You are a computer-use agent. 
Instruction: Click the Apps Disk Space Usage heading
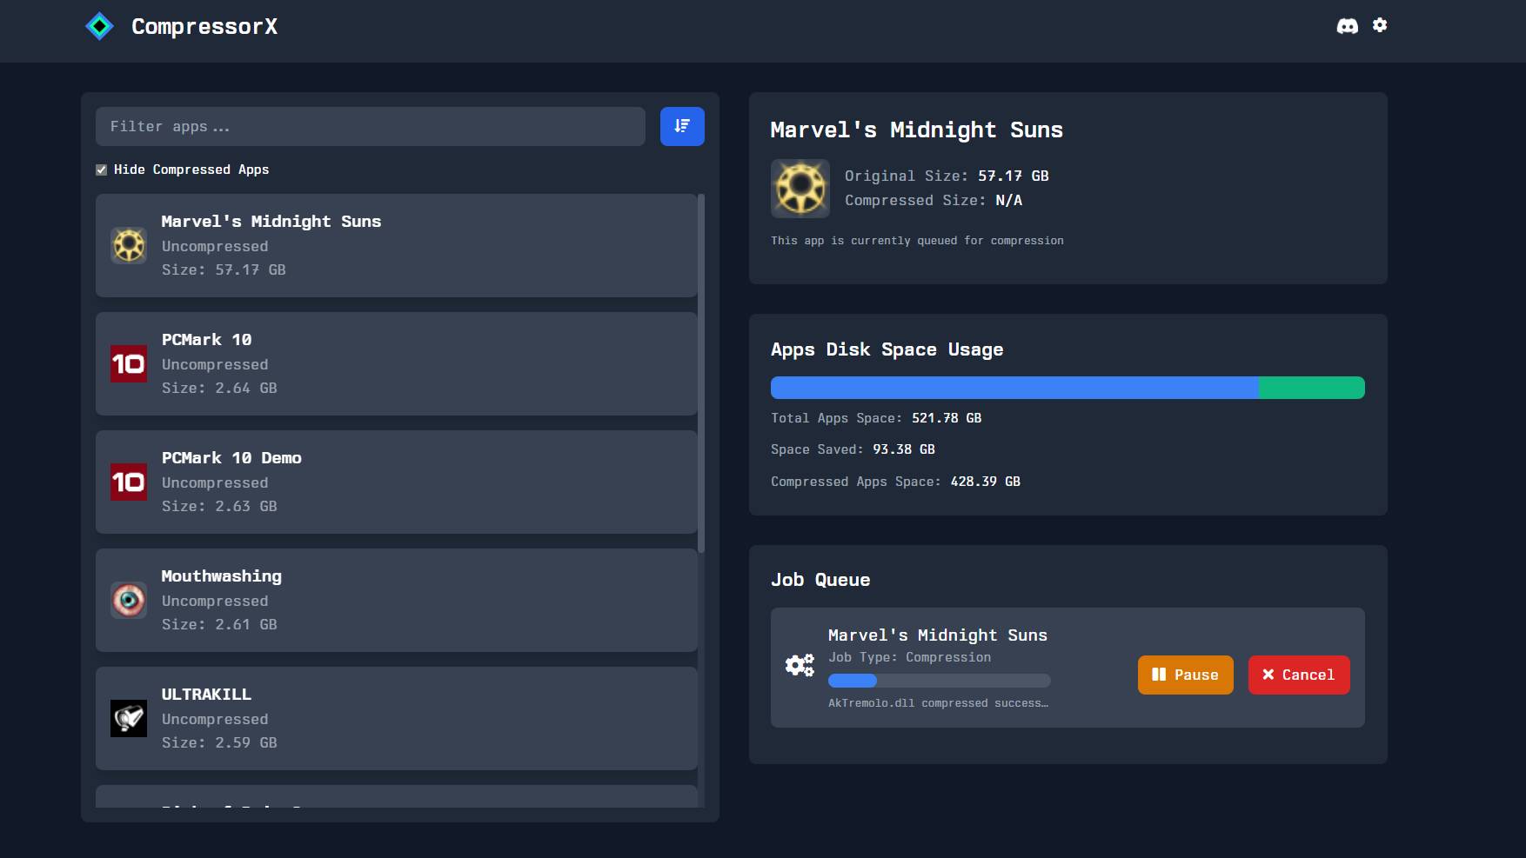887,349
